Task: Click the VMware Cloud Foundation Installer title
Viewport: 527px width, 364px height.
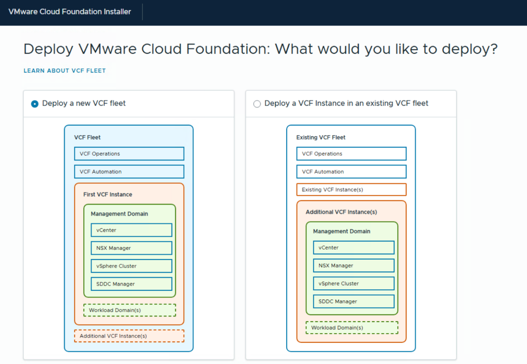Action: pos(70,12)
